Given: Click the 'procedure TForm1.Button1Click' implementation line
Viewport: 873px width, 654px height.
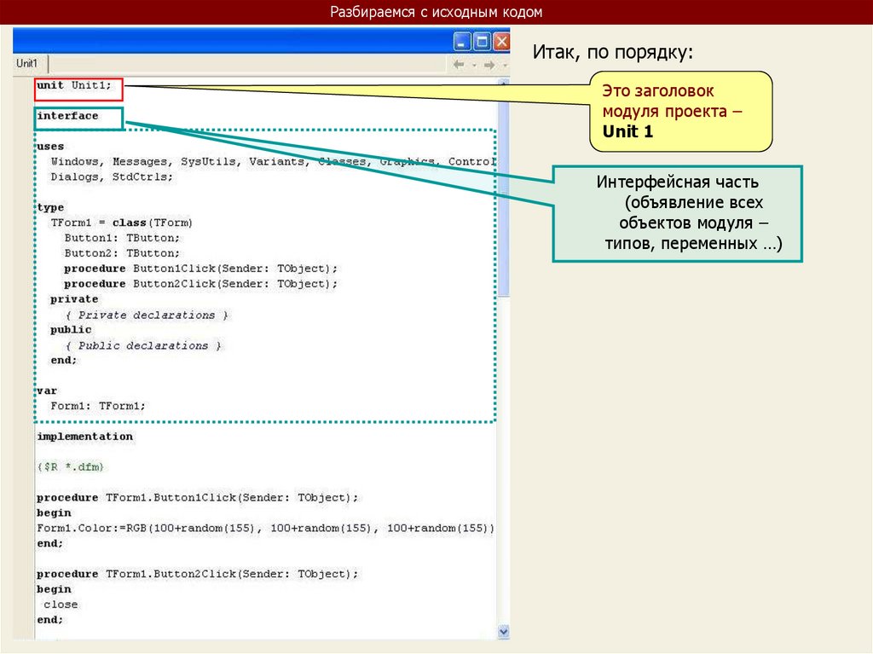Looking at the screenshot, I should pos(198,497).
